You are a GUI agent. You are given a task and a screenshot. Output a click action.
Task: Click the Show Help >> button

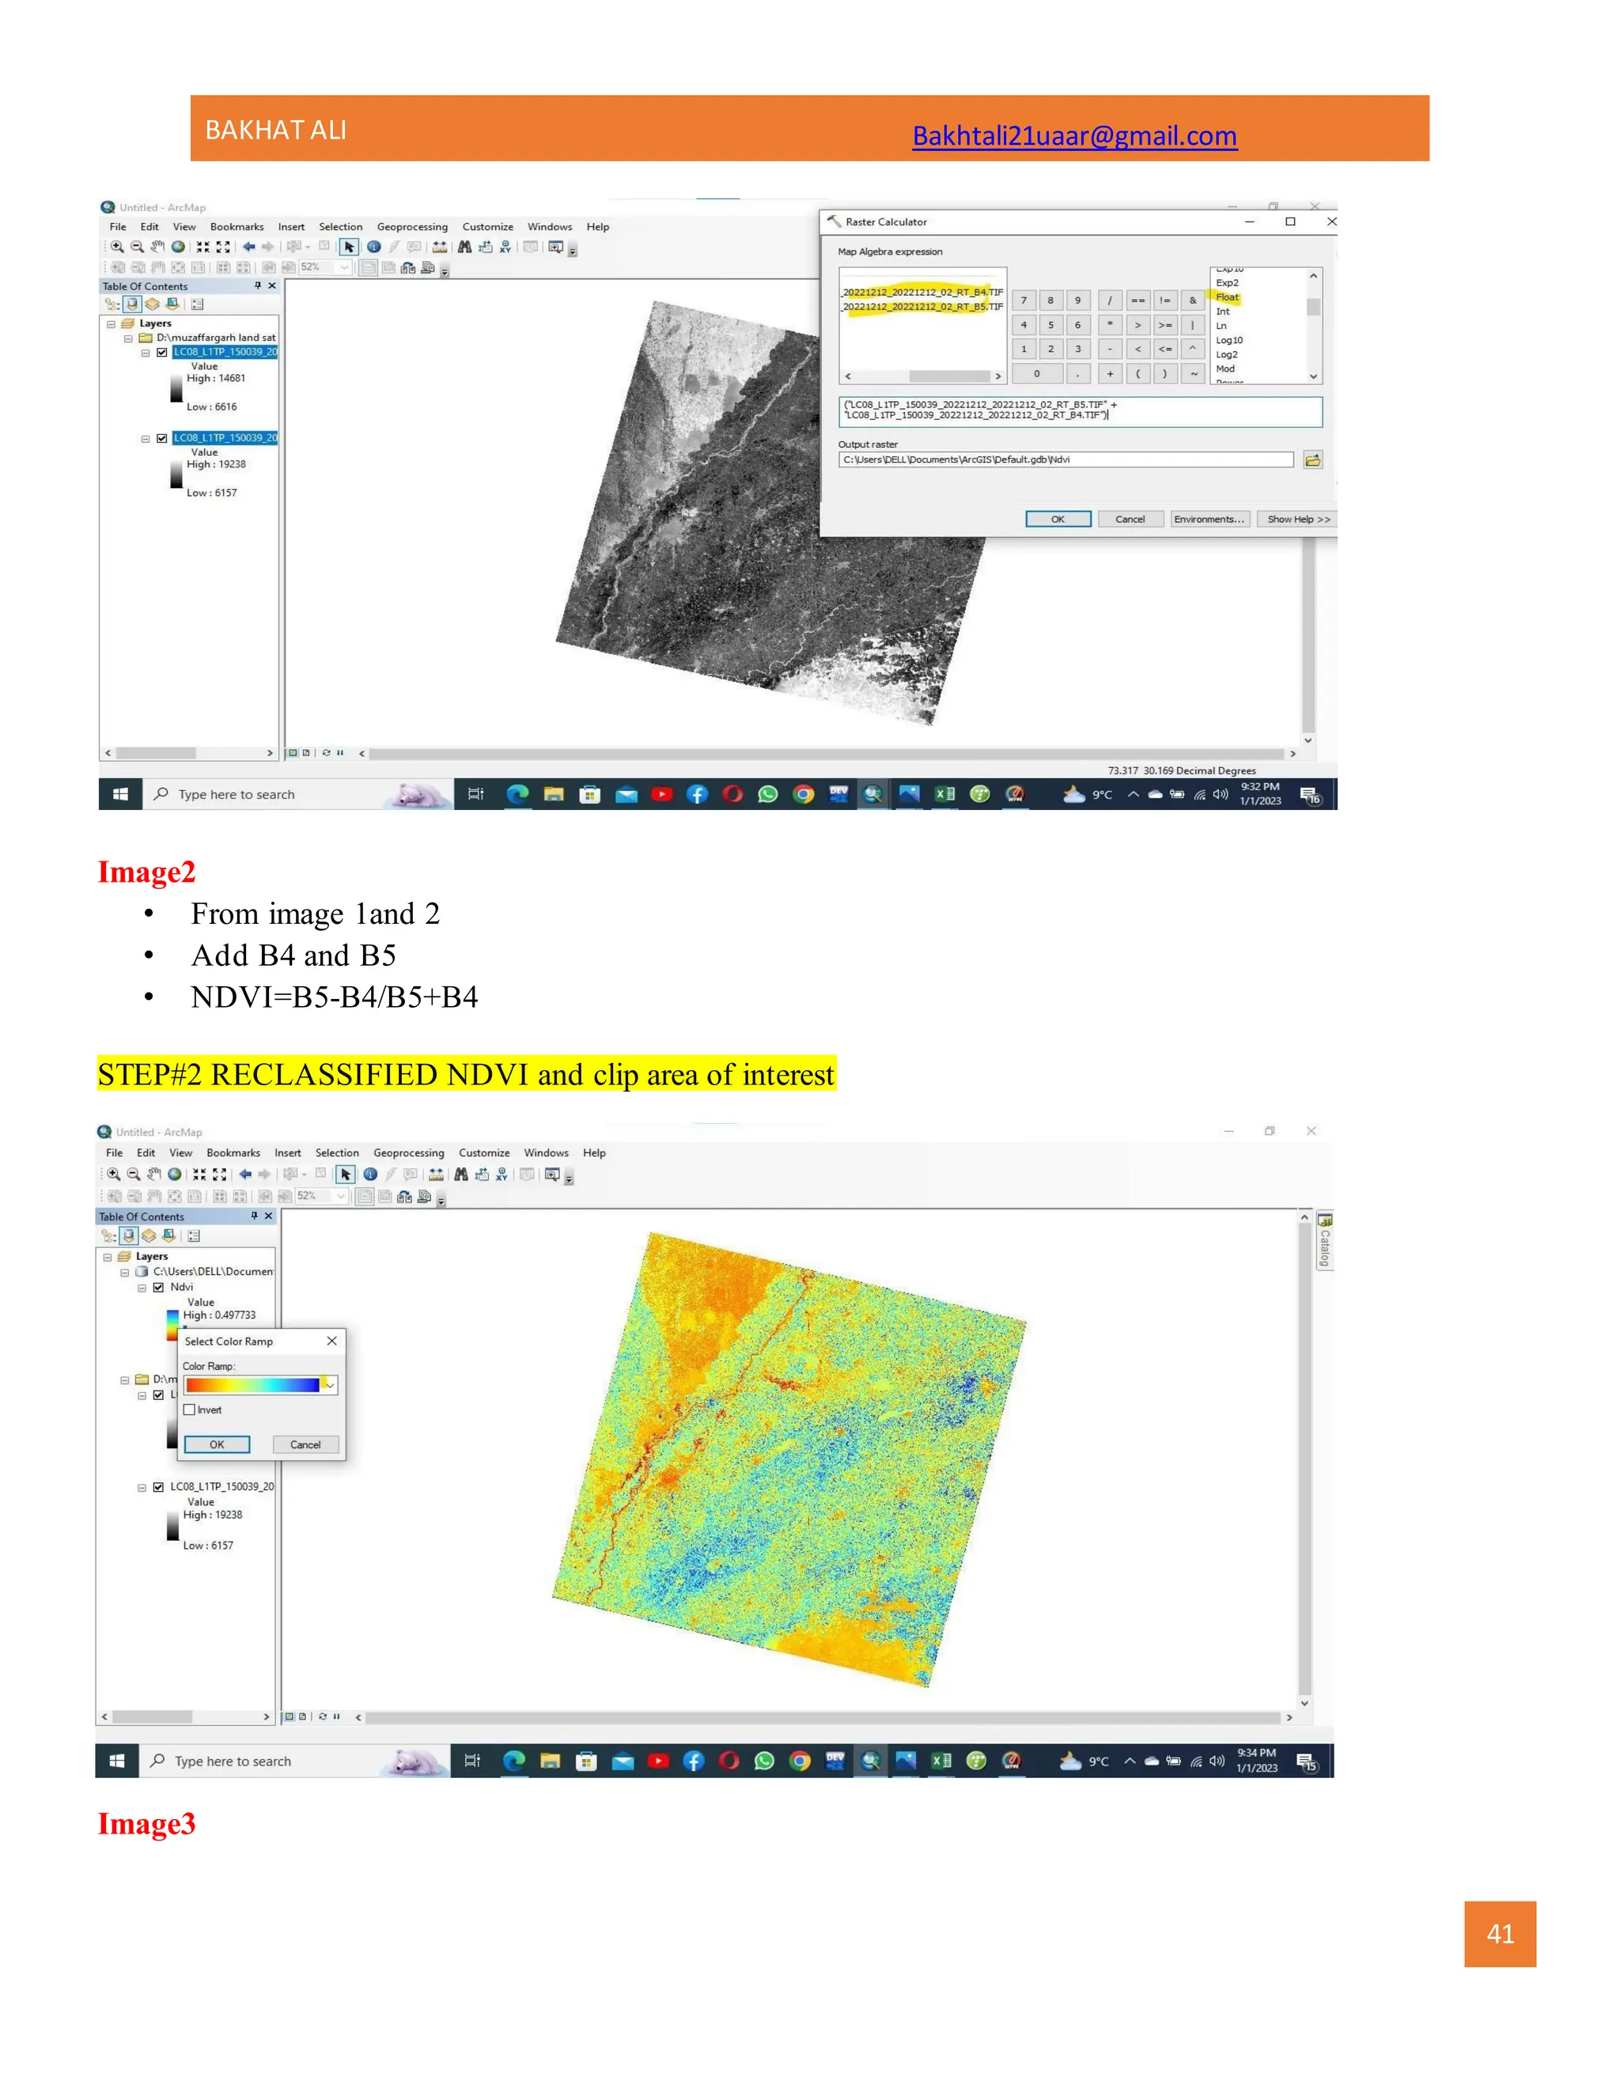[x=1297, y=519]
